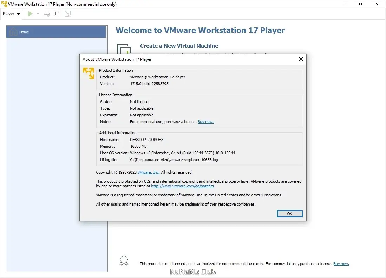
Task: Open the vmware.com patents link
Action: tap(182, 186)
